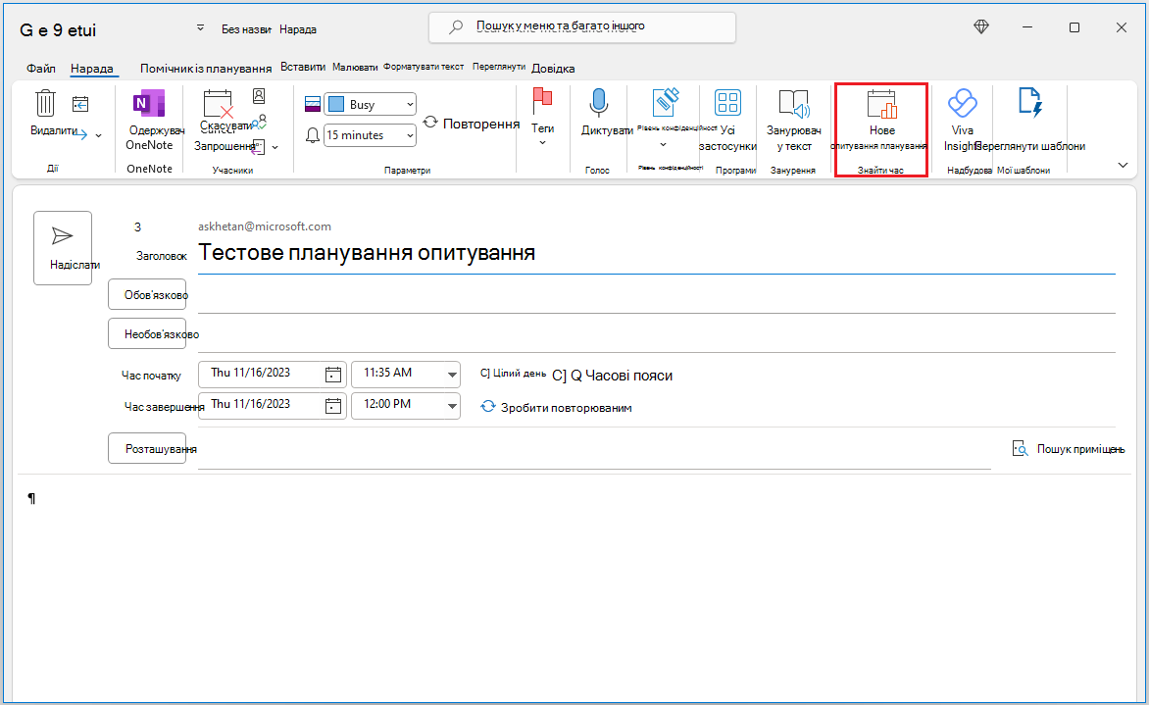The height and width of the screenshot is (705, 1149).
Task: Click the View Templates icon
Action: [x=1029, y=103]
